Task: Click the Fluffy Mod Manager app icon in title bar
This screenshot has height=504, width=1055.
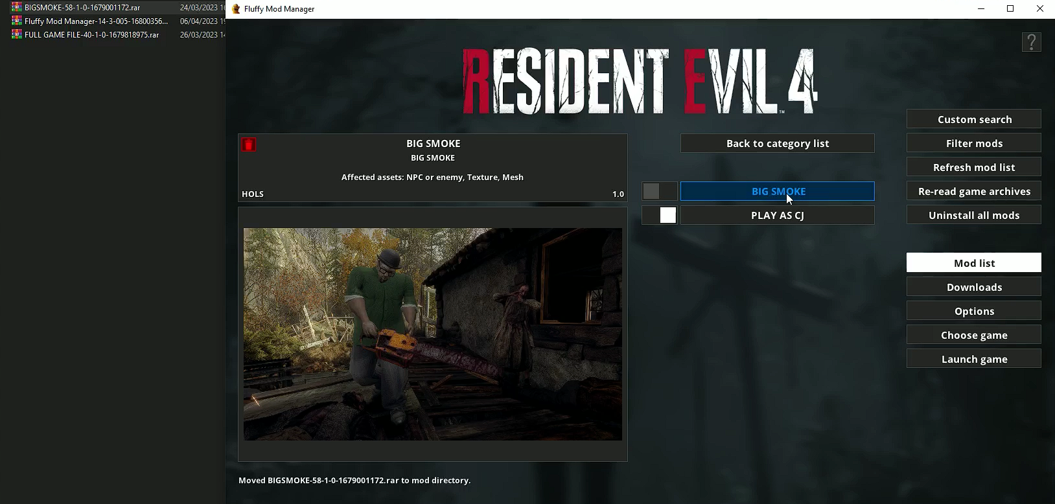Action: tap(236, 8)
